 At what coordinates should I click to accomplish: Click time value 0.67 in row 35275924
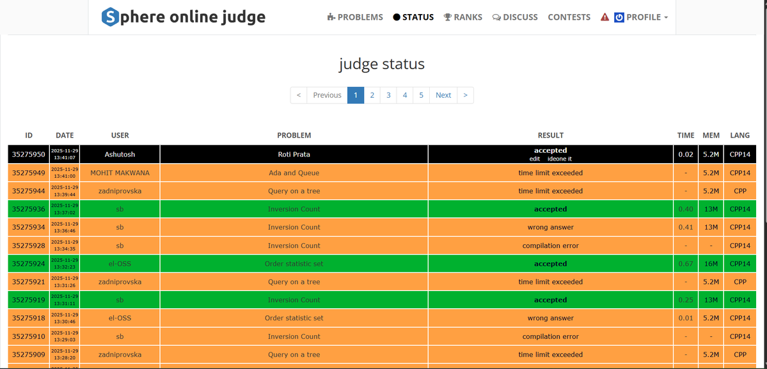[x=686, y=263]
